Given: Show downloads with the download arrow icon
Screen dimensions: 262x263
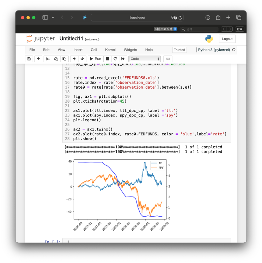Looking at the screenshot, I should (x=208, y=18).
